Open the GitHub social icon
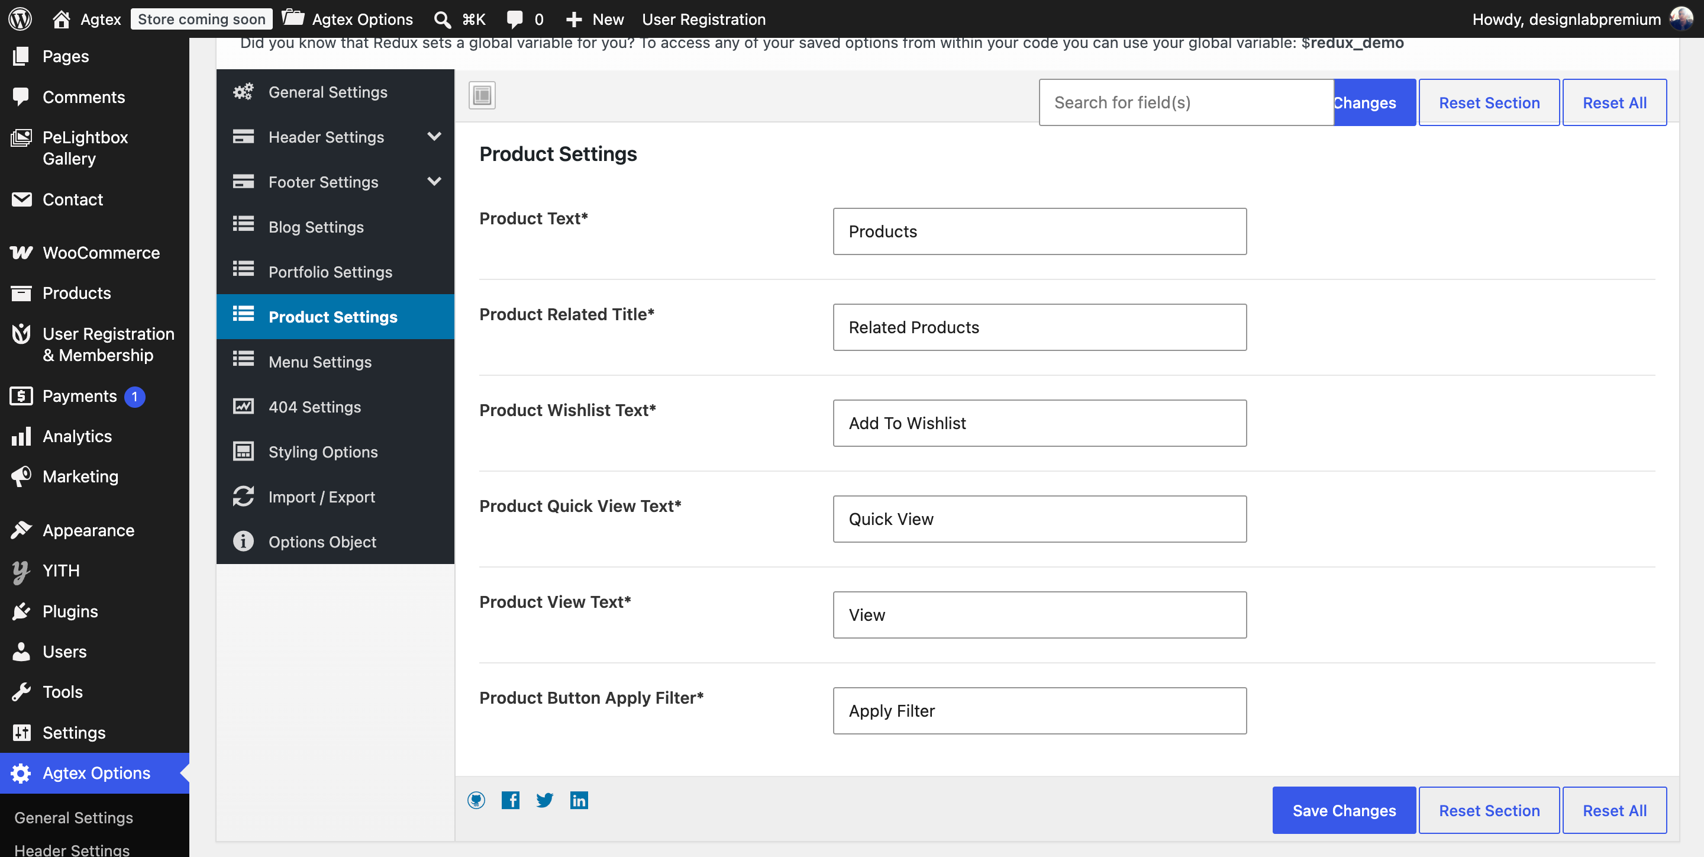Screen dimensions: 1704x857 (476, 800)
